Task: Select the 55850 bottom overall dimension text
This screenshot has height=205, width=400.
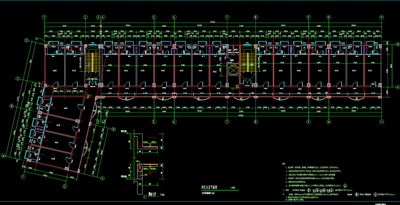Action: pyautogui.click(x=213, y=115)
